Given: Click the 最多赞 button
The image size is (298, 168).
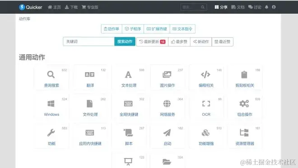Looking at the screenshot, I should coord(179,42).
